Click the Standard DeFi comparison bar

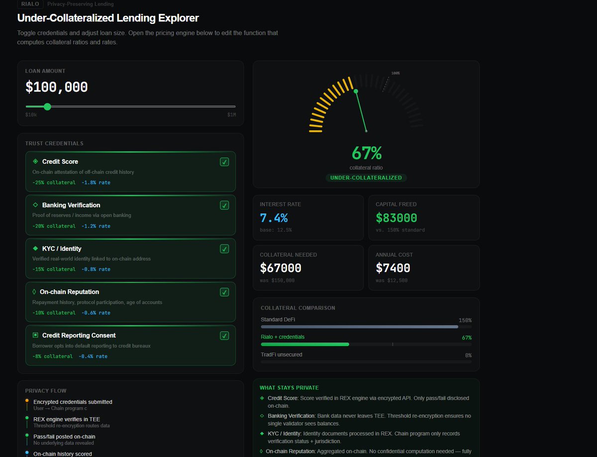(359, 327)
